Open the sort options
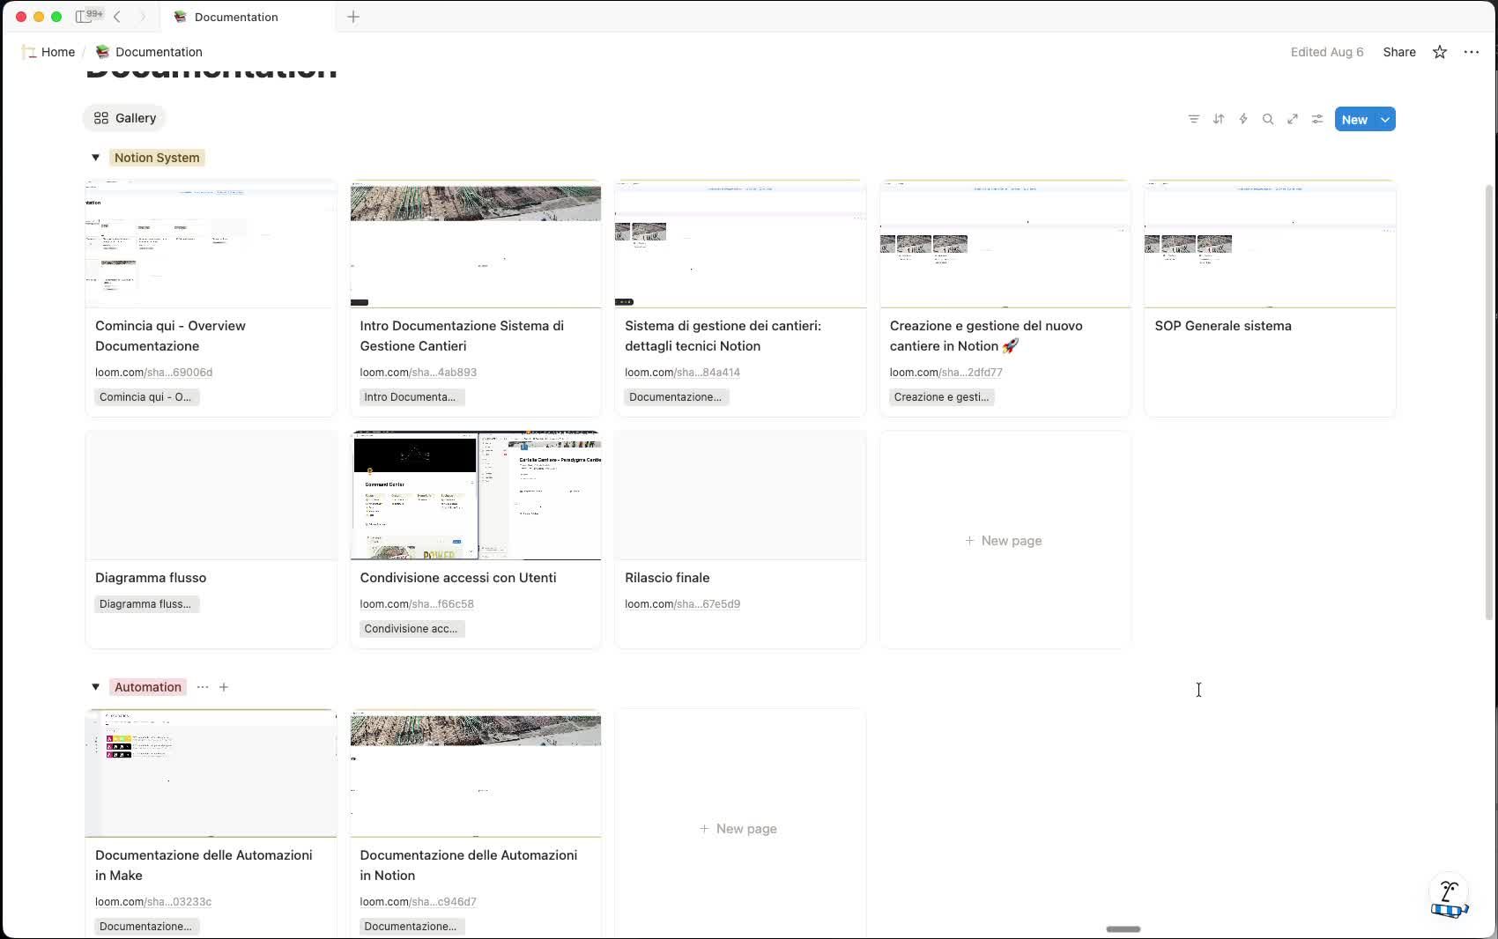This screenshot has width=1498, height=939. [1219, 119]
